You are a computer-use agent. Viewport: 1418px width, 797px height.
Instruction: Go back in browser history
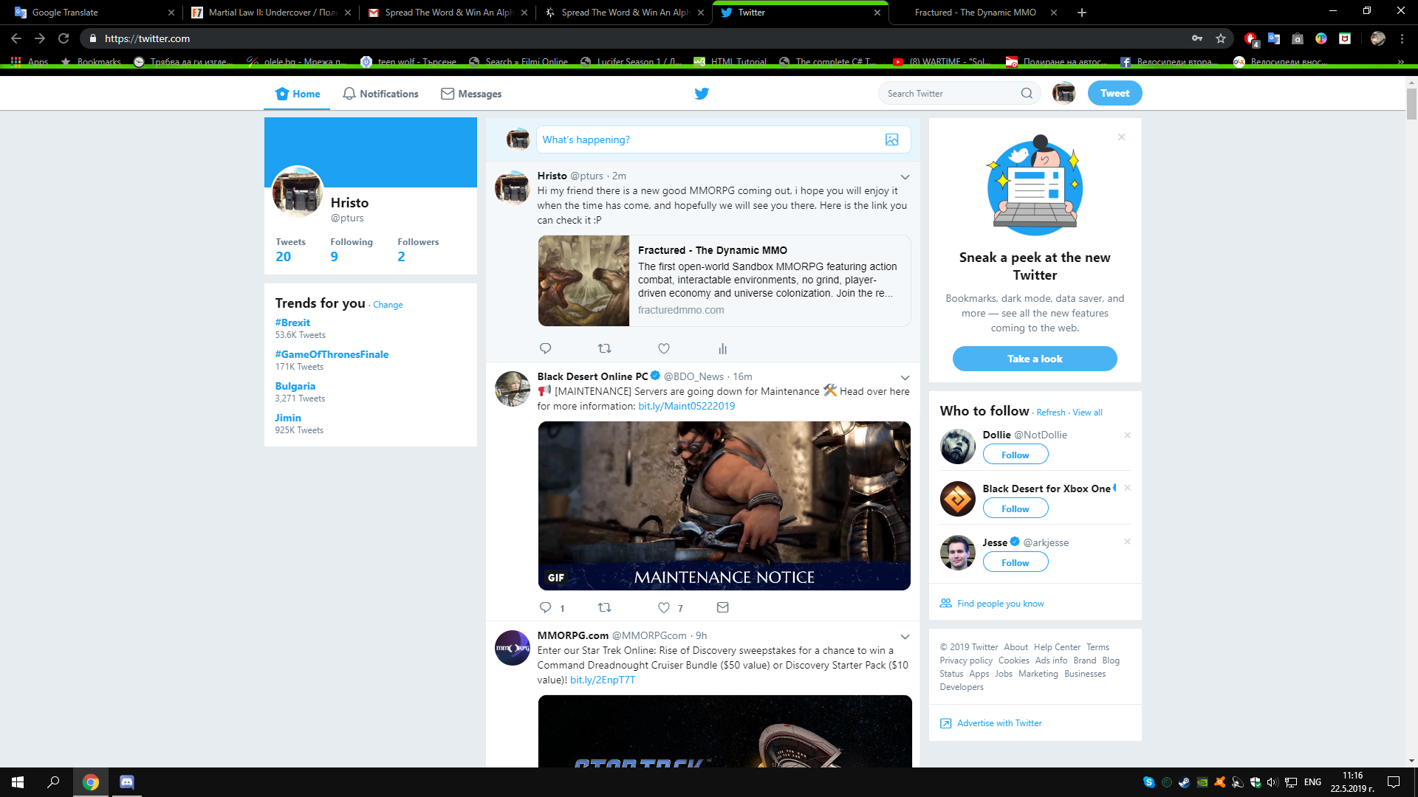point(16,38)
